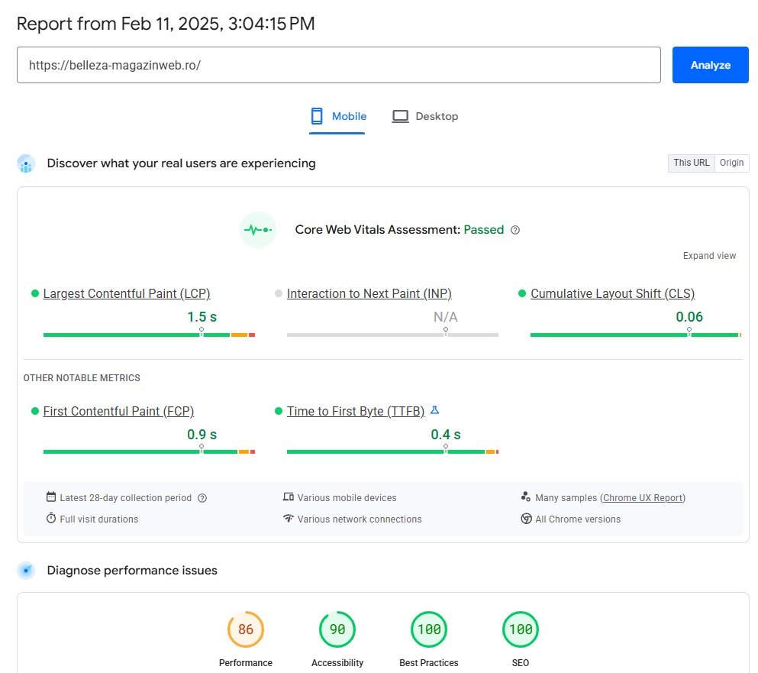Select the This URL option
758x673 pixels.
[690, 163]
